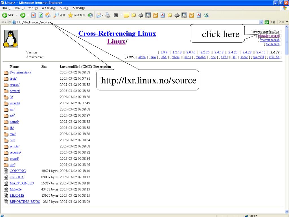
Task: Open the MAINTAINERS file link
Action: click(x=22, y=183)
